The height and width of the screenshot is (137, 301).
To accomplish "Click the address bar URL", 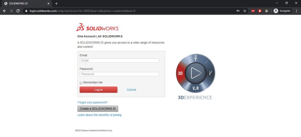I will coord(82,11).
